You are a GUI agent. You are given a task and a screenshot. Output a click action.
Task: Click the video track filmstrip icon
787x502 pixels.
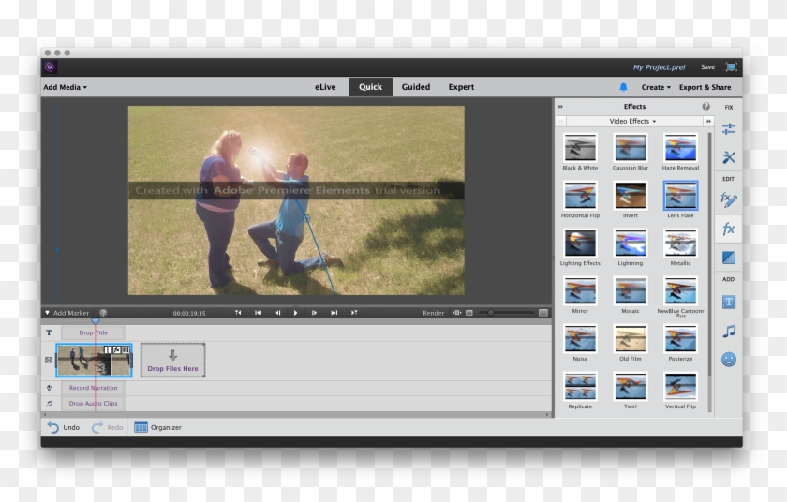(x=49, y=360)
